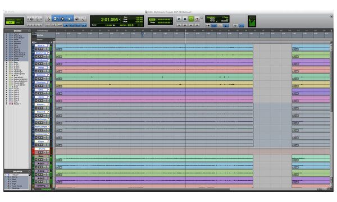The height and width of the screenshot is (202, 337).
Task: Select the A-Git 2 track name
Action: tap(41, 171)
